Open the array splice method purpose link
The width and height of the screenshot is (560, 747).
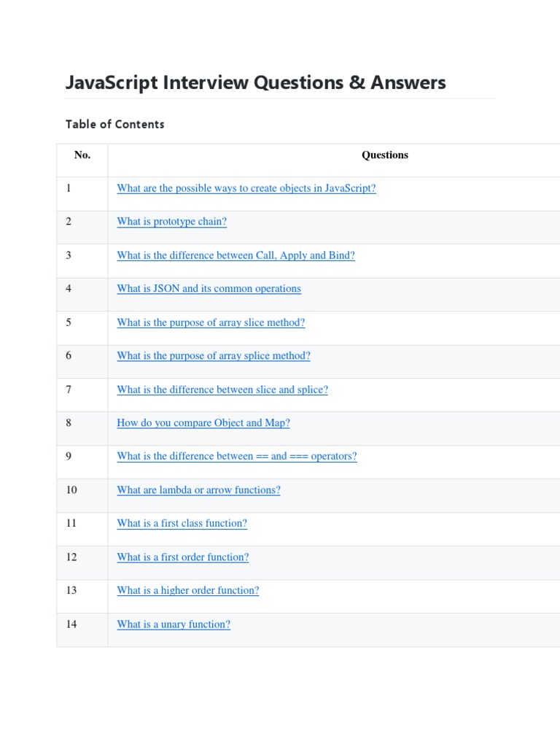[x=214, y=356]
